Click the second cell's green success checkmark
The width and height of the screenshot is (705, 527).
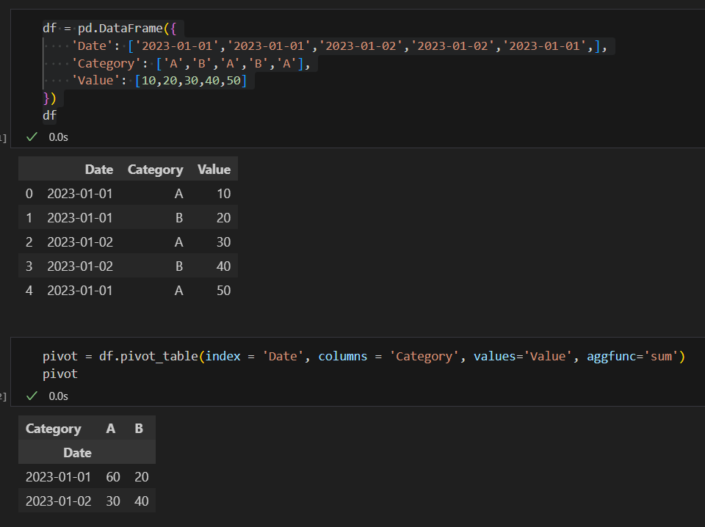click(x=32, y=396)
